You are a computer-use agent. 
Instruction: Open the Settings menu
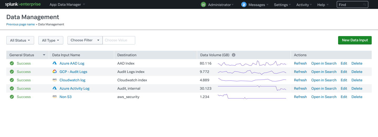[x=282, y=5]
